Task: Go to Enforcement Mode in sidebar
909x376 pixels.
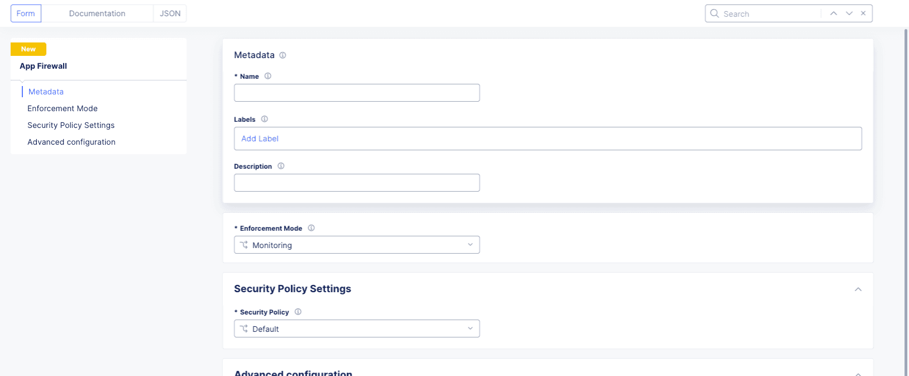Action: pos(63,108)
